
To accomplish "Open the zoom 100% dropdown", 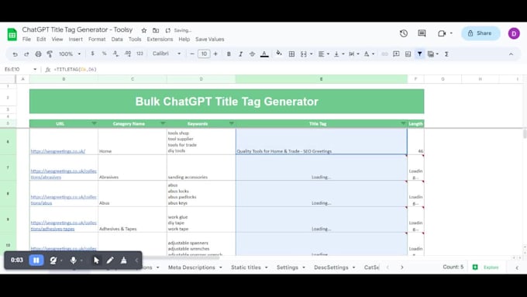I will click(x=70, y=54).
